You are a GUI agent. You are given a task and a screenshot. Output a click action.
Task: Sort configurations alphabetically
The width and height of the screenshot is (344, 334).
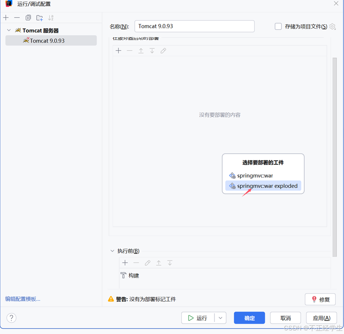click(x=51, y=18)
